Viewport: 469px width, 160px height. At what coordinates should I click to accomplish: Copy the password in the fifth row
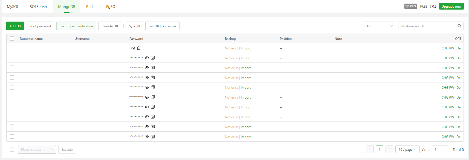(153, 87)
